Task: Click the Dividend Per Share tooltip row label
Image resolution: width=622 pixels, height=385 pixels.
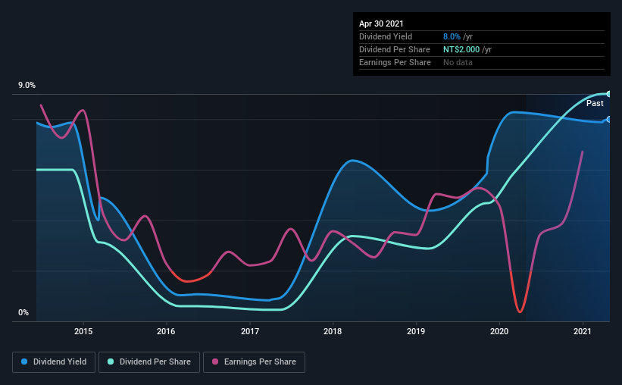Action: (x=394, y=49)
